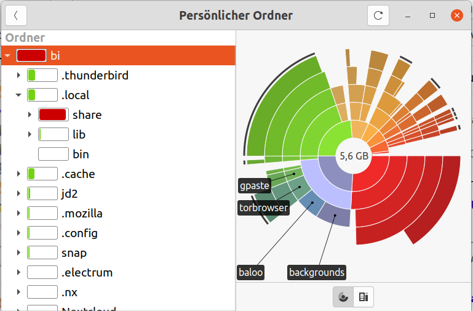Close the Persönlicher Ordner window
Viewport: 473px width, 311px height.
point(456,15)
